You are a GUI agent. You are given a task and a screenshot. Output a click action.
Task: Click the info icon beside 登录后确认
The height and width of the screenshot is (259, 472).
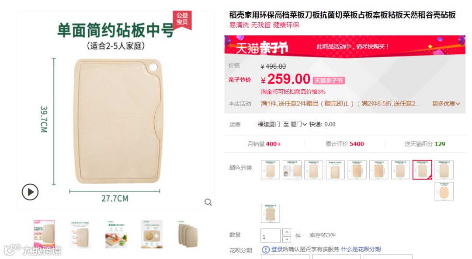pos(266,249)
